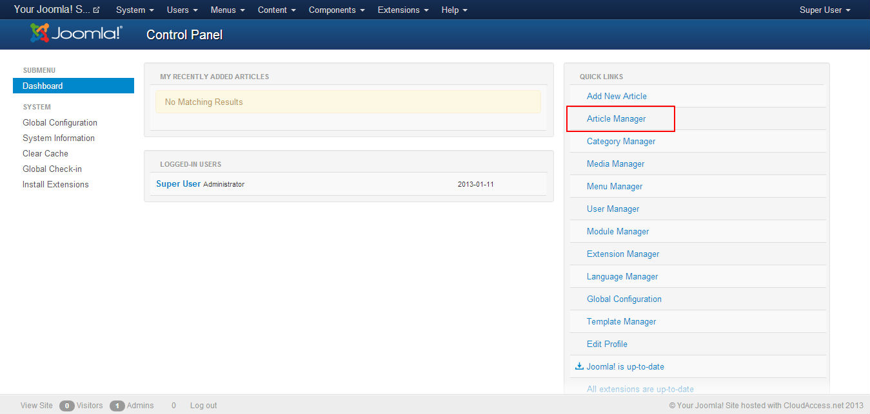Click the Administrator label beside Super User
This screenshot has width=870, height=414.
click(x=224, y=184)
